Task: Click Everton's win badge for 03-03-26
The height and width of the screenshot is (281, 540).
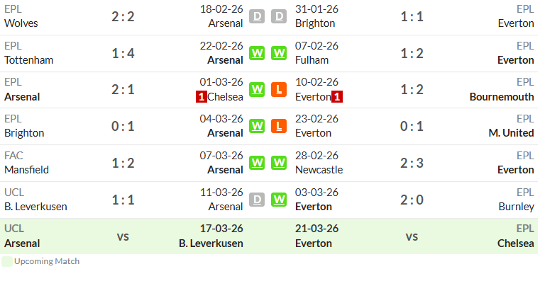Action: point(279,200)
